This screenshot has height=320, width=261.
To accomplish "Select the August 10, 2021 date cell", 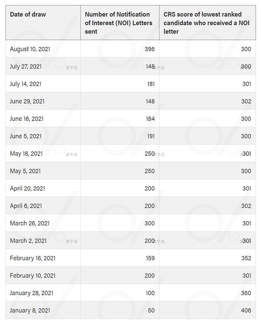I will tap(29, 49).
